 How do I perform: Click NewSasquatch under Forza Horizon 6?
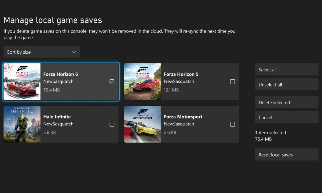58,81
